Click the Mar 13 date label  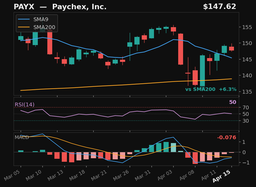point(56,175)
